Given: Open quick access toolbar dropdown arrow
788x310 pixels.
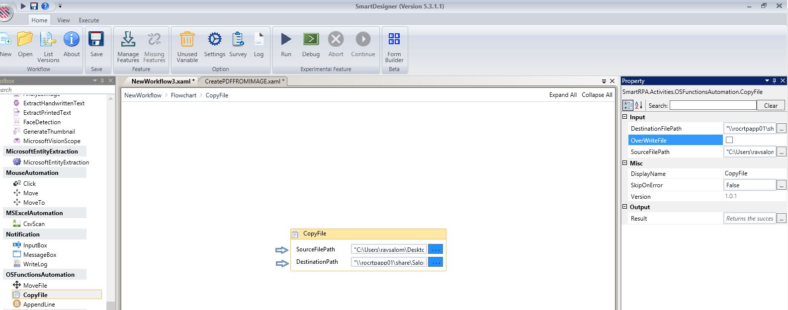Looking at the screenshot, I should coord(60,6).
